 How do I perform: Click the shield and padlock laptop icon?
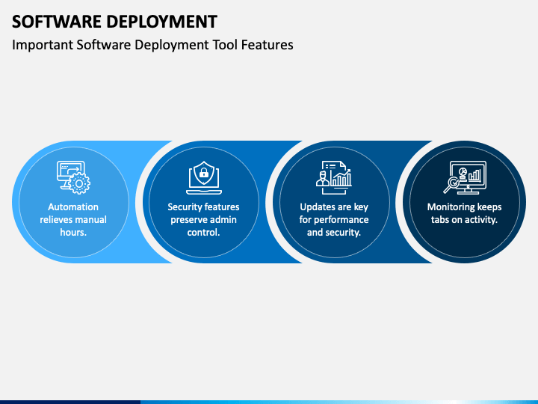204,177
